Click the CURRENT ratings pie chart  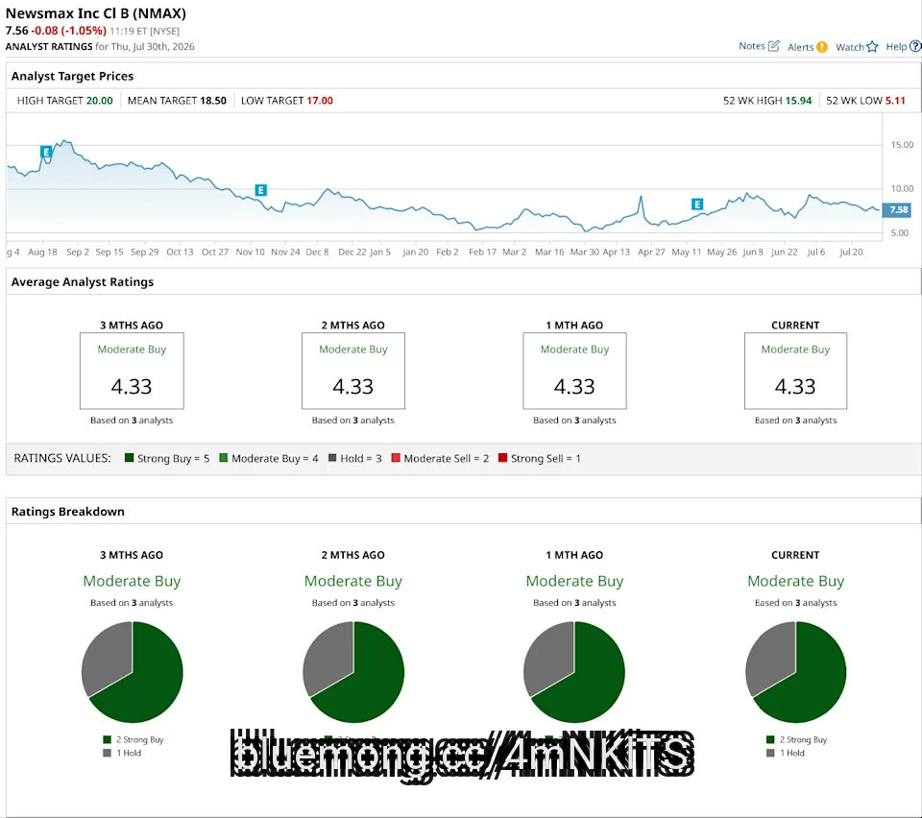795,672
